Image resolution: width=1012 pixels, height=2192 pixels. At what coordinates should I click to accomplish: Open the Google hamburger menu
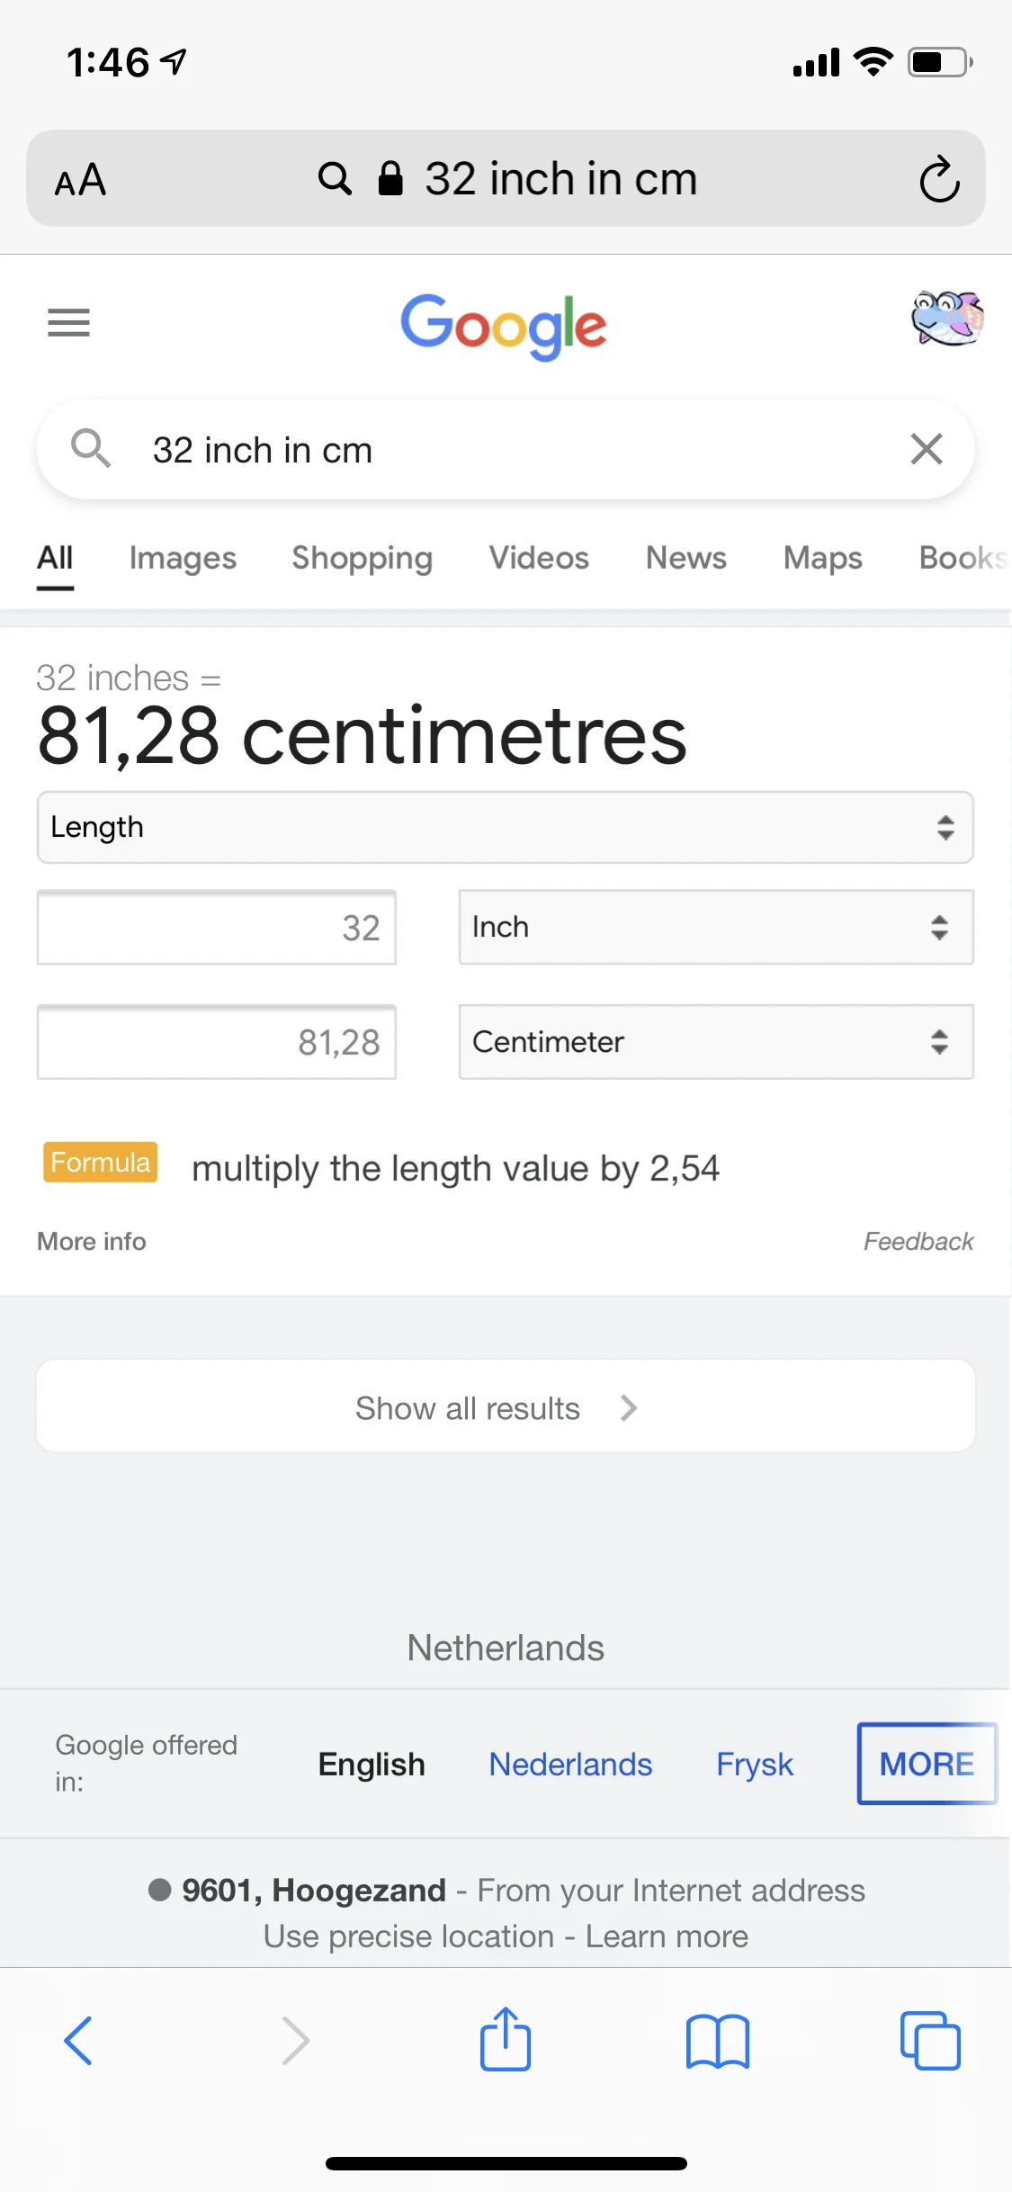(x=69, y=322)
